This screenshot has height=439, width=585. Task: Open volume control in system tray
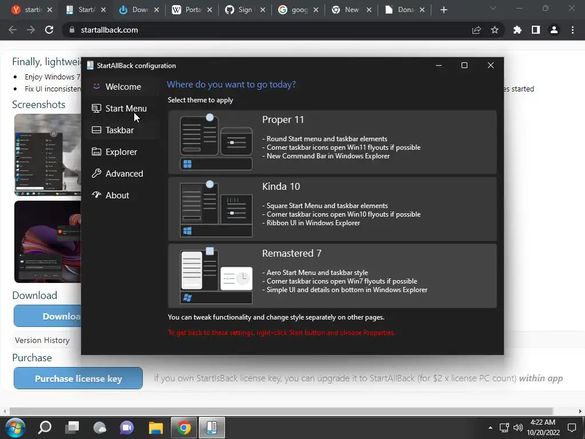518,428
